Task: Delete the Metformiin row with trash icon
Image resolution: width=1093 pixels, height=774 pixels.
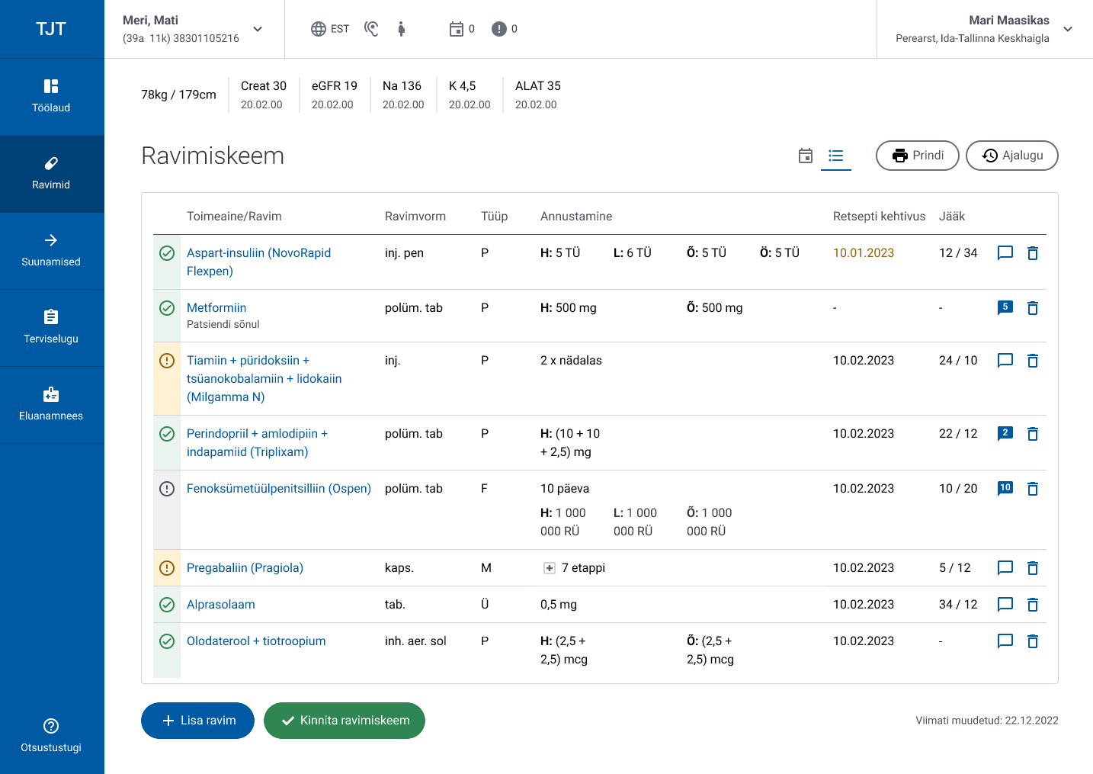Action: click(1032, 308)
